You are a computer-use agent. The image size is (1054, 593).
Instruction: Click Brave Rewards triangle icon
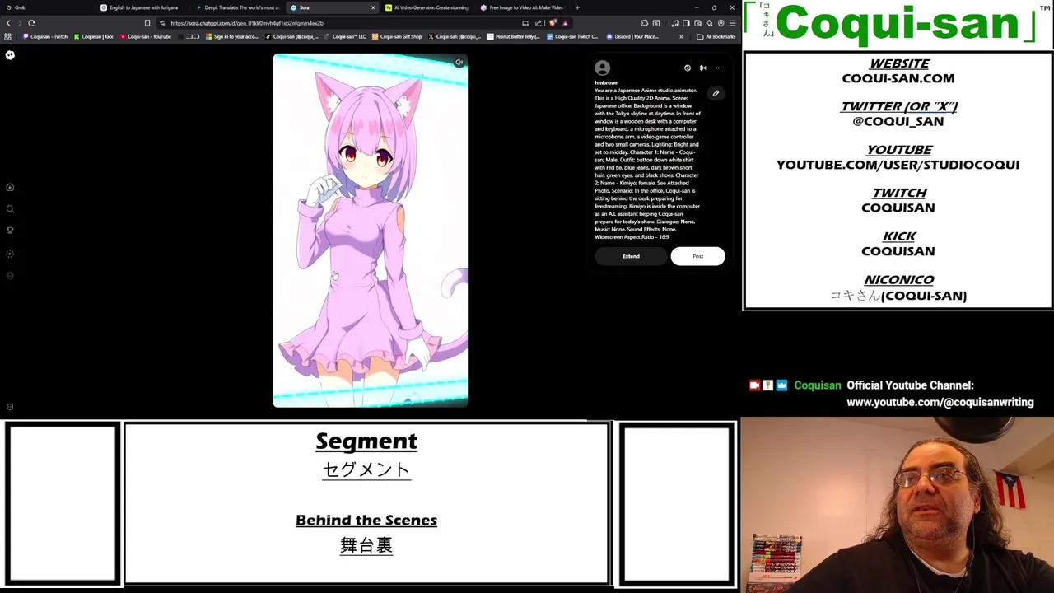point(565,23)
